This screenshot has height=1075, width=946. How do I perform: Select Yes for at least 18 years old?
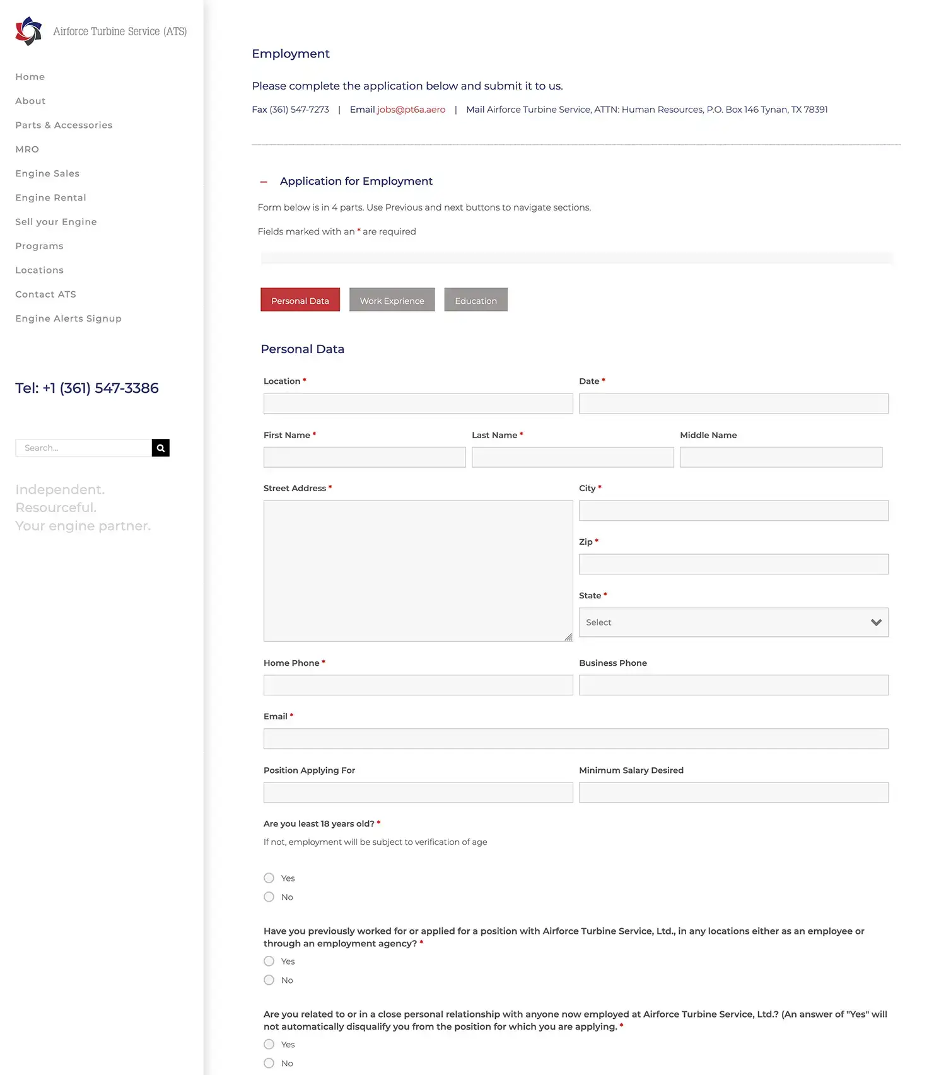pos(269,878)
